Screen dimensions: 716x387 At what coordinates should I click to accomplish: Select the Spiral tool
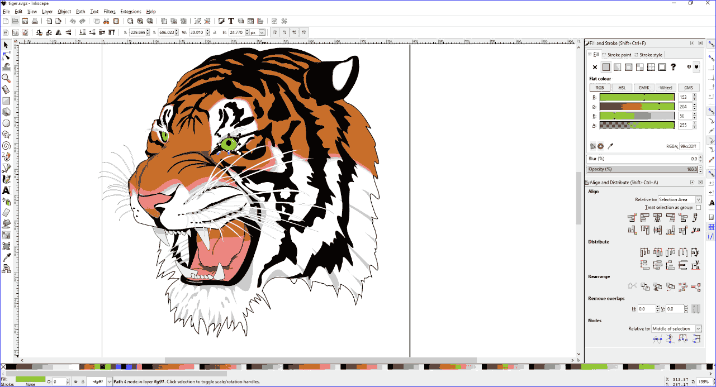point(6,145)
